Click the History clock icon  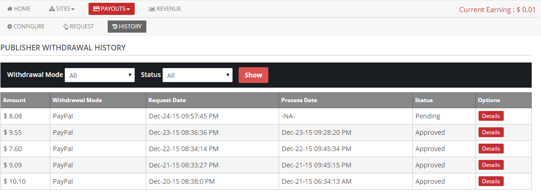point(115,27)
